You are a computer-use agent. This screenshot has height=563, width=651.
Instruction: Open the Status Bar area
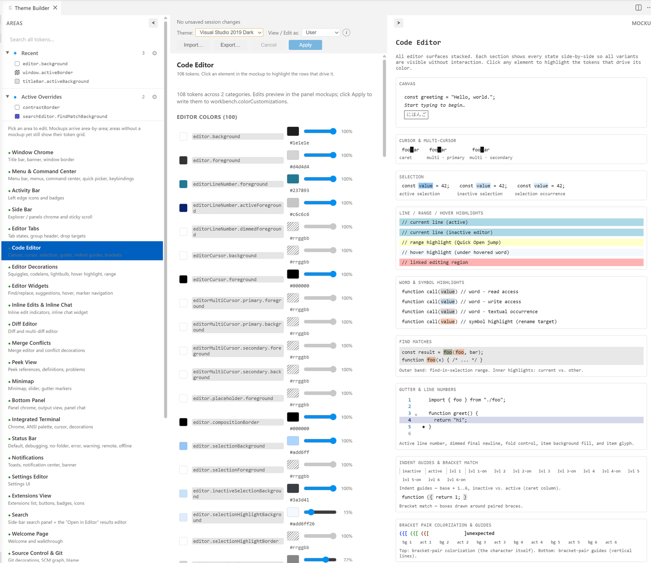click(82, 442)
